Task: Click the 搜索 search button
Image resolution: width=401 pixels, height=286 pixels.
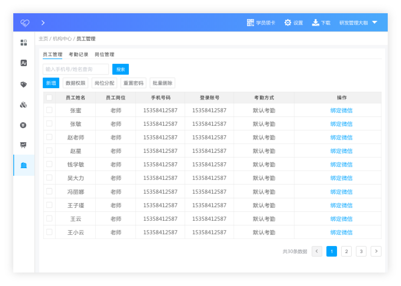Action: (121, 69)
